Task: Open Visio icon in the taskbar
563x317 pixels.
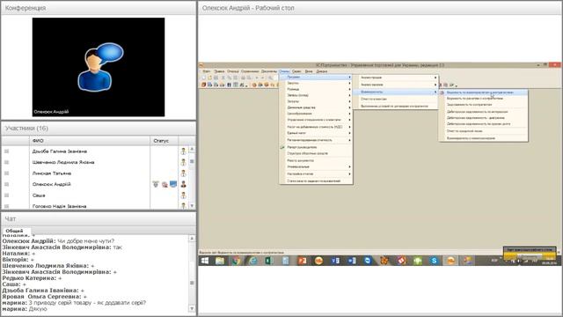Action: point(335,261)
